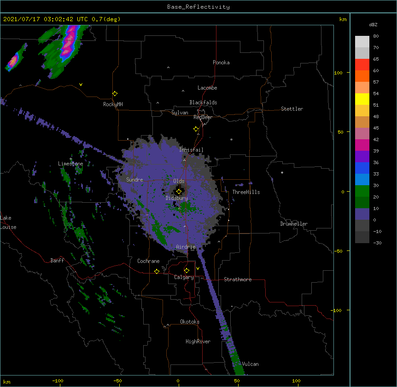Click the Lake Louise label
The image size is (397, 387).
pyautogui.click(x=8, y=222)
